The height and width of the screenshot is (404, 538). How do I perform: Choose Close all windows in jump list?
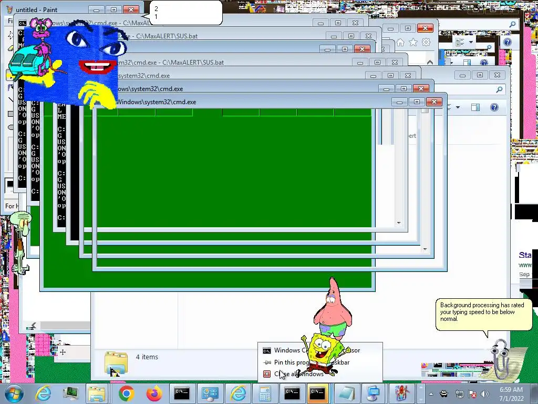tap(299, 374)
